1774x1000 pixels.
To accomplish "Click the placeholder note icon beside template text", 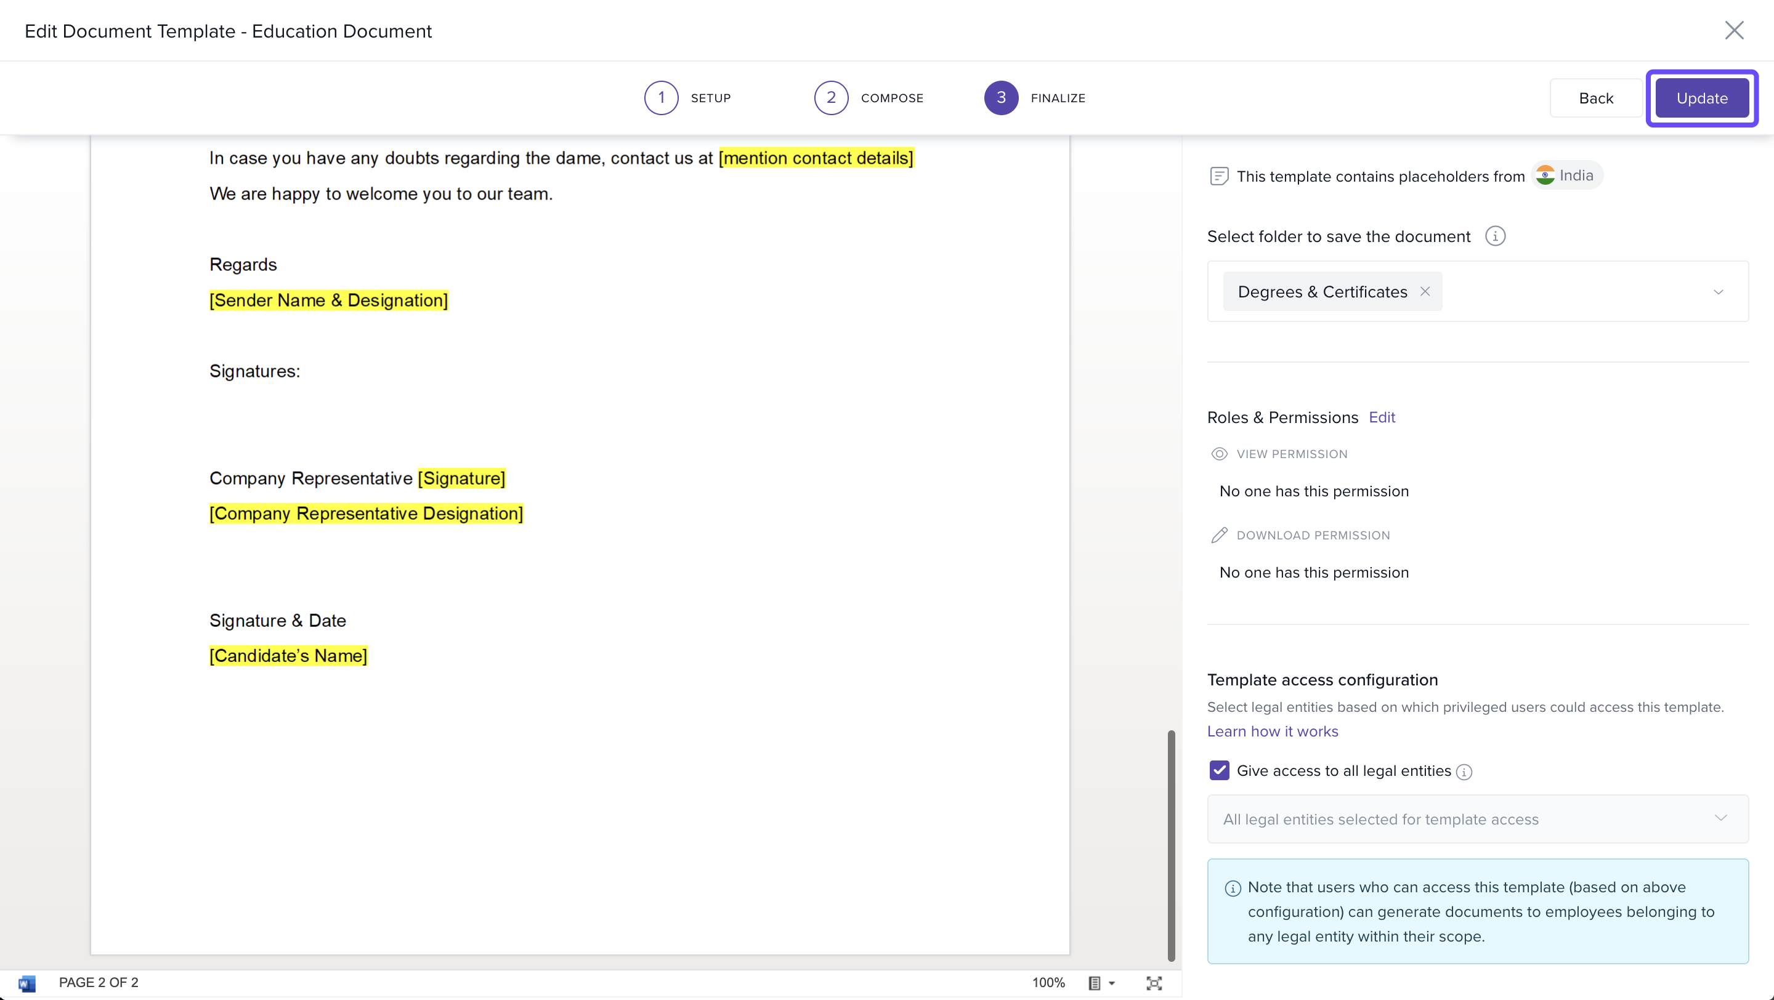I will point(1218,176).
